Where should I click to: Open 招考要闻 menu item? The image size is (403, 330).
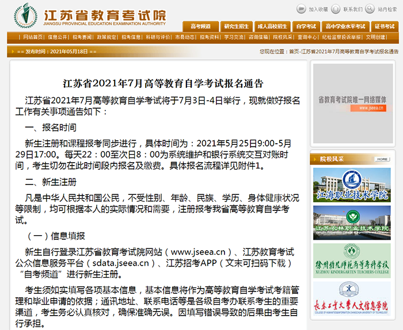click(x=82, y=37)
